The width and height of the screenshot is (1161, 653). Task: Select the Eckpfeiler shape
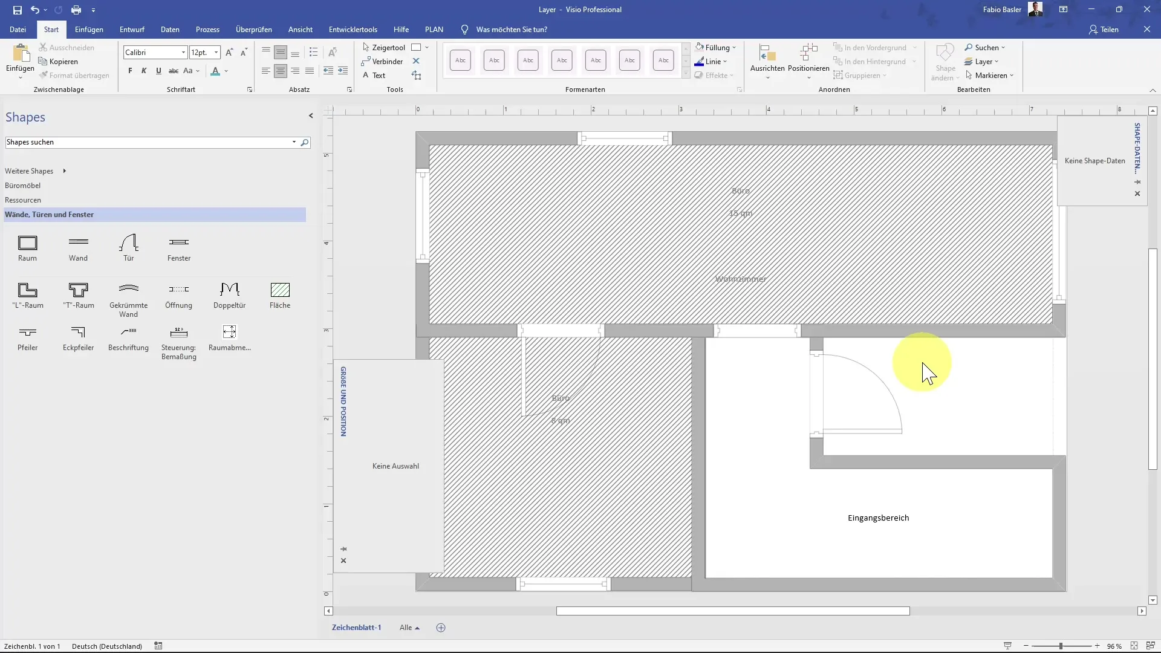[78, 339]
